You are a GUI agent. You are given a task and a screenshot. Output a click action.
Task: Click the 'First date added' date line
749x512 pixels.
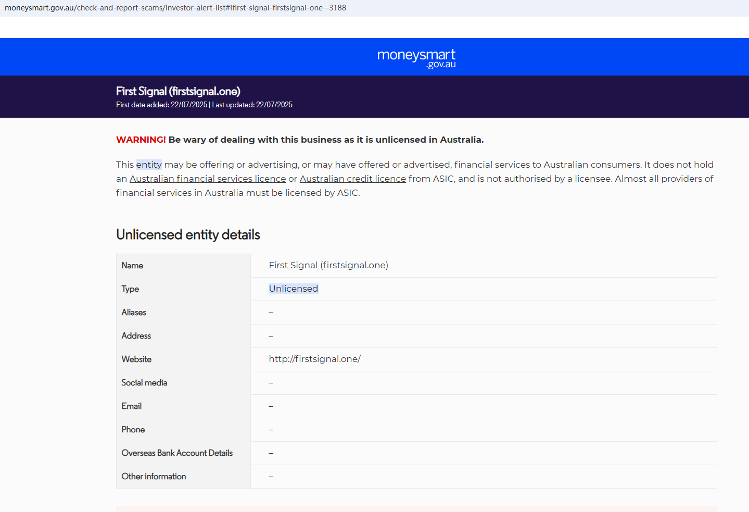[204, 105]
